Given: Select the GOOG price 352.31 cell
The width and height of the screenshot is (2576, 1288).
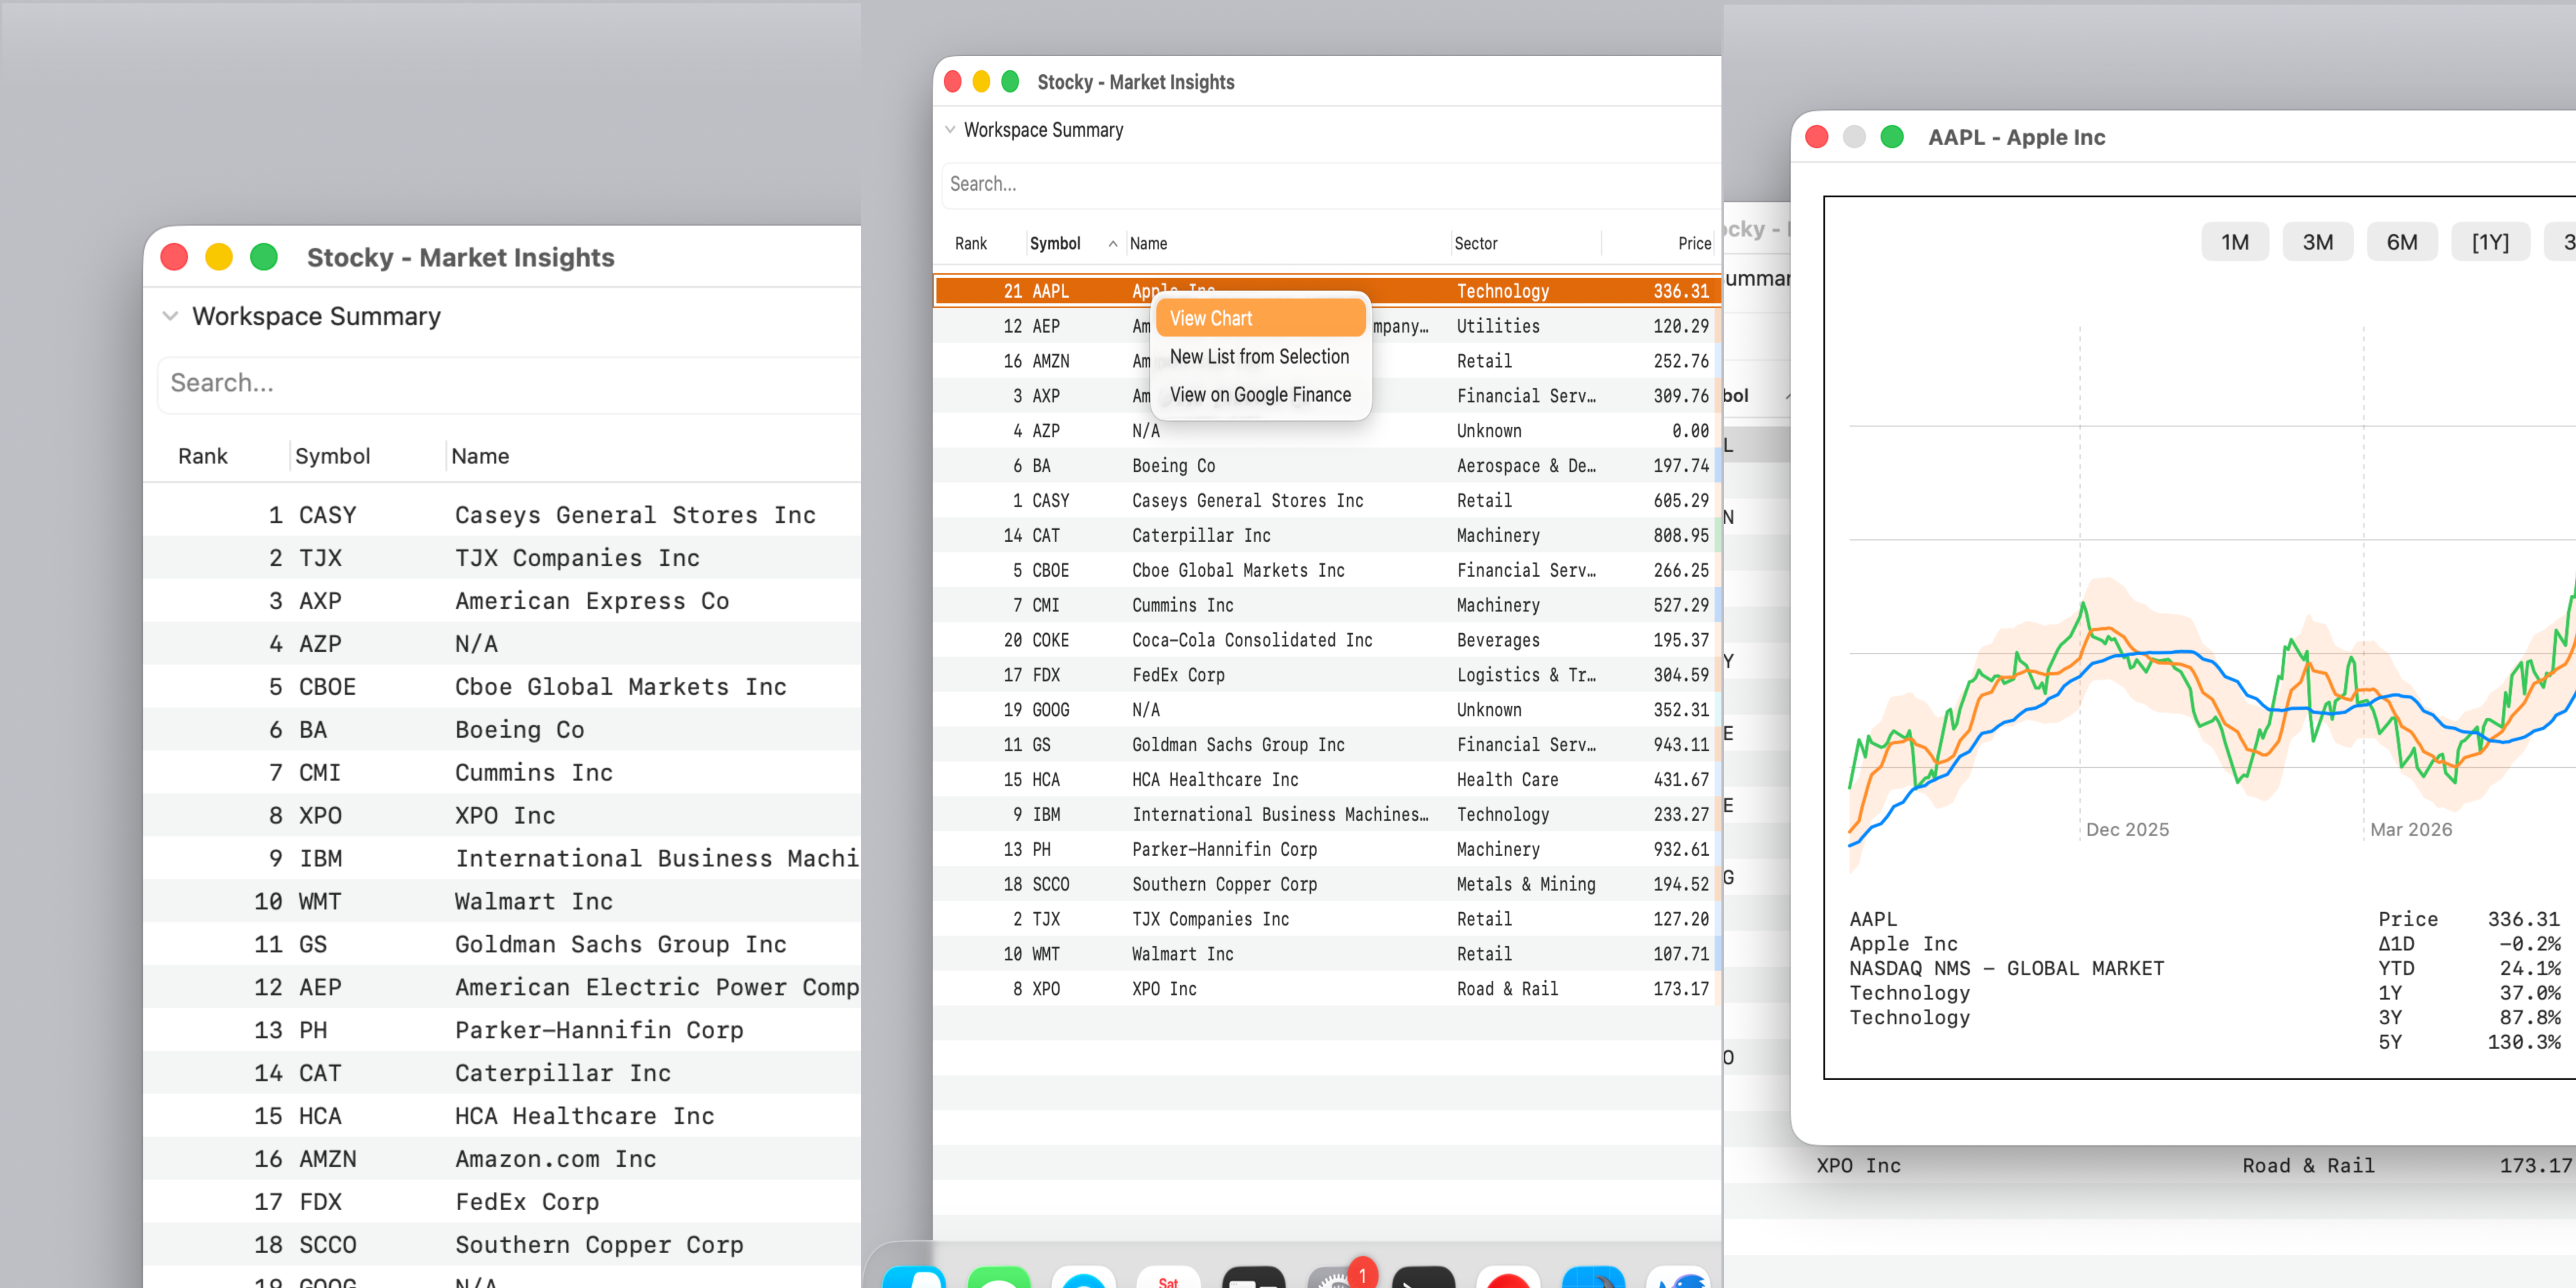Looking at the screenshot, I should (x=1681, y=710).
